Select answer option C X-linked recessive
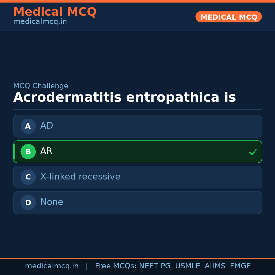 137,177
